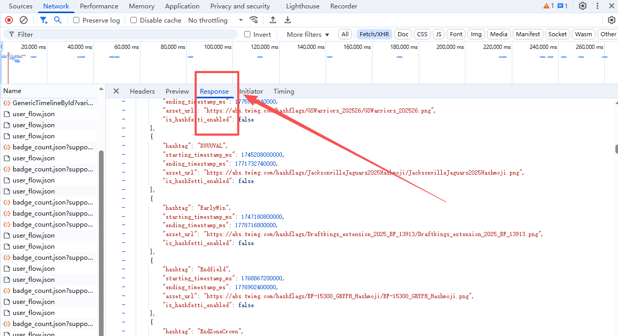
Task: Select the GenericTimelineById request row
Action: 49,103
